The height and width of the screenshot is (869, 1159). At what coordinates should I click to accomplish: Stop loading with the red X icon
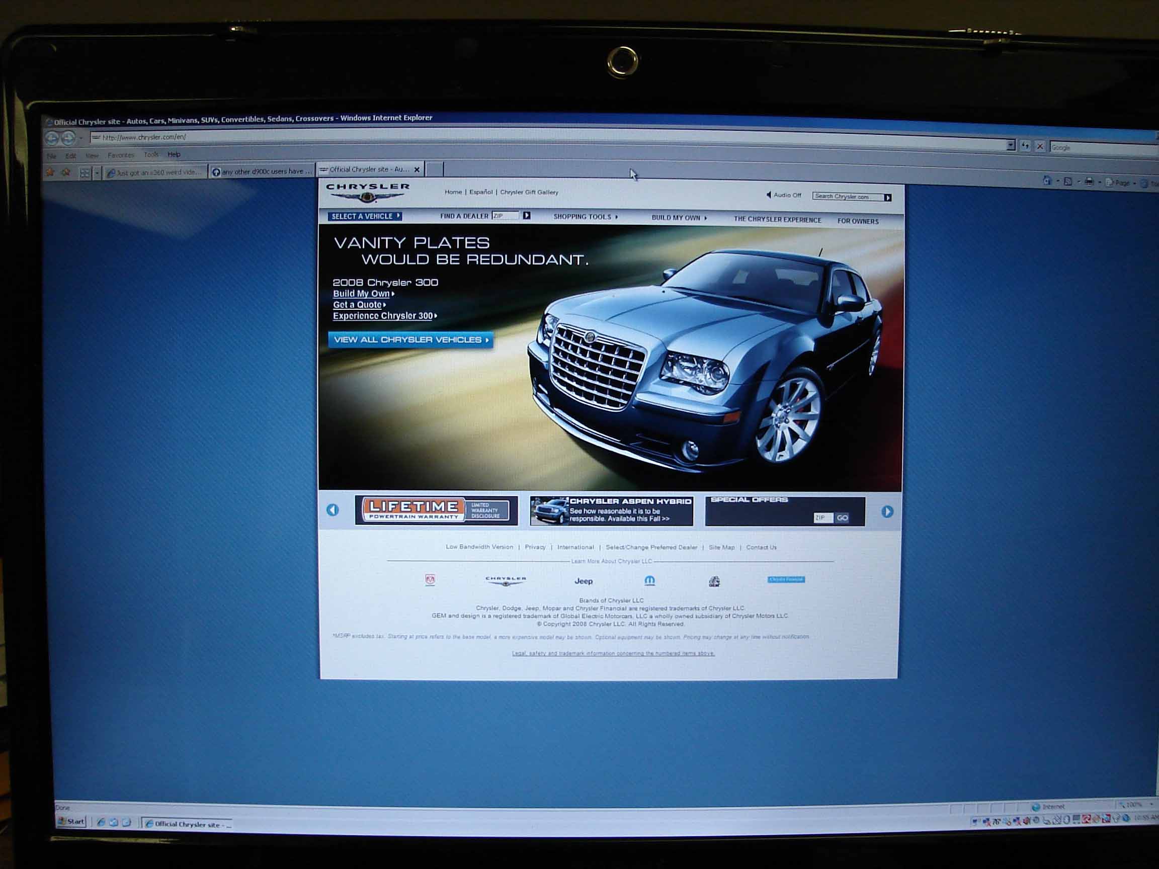point(1040,147)
